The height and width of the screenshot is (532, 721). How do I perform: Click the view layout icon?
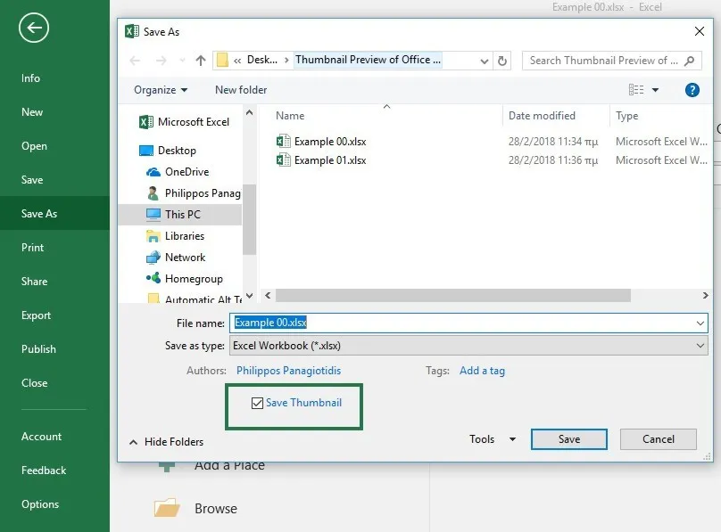pyautogui.click(x=636, y=89)
